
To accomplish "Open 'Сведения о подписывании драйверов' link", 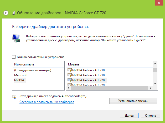I will (x=47, y=102).
